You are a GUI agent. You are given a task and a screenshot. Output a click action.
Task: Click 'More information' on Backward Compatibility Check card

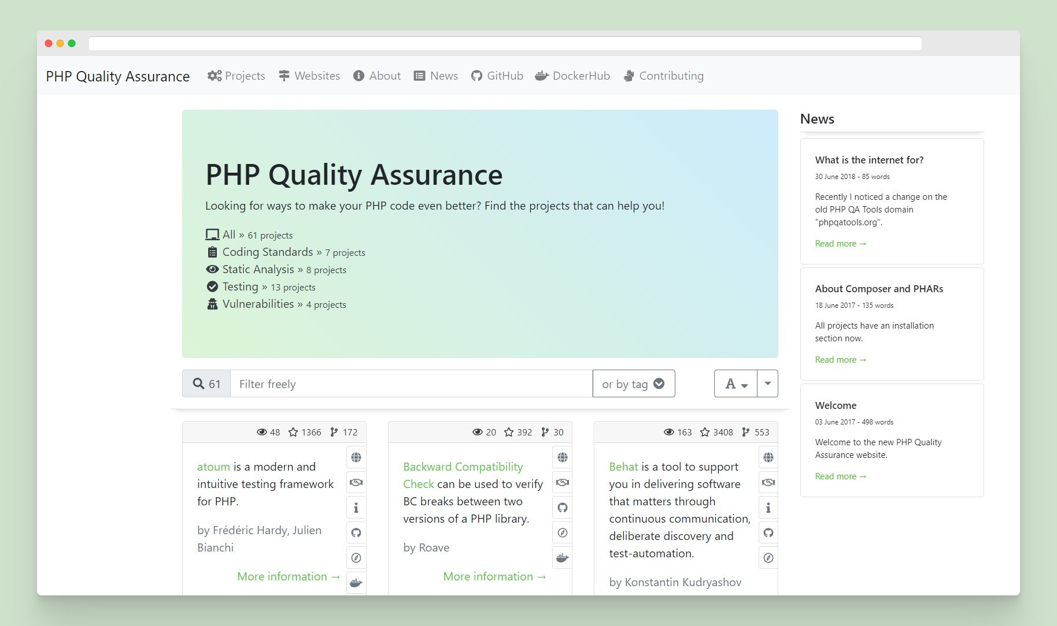[494, 576]
